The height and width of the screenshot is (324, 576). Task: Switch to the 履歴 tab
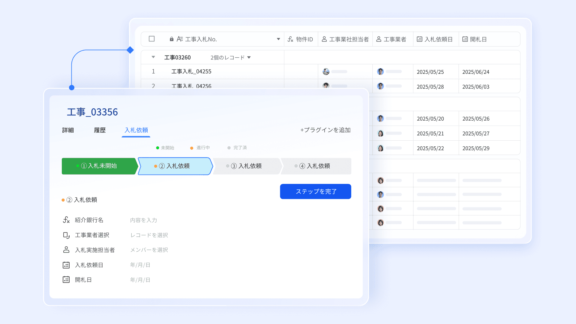(x=100, y=130)
